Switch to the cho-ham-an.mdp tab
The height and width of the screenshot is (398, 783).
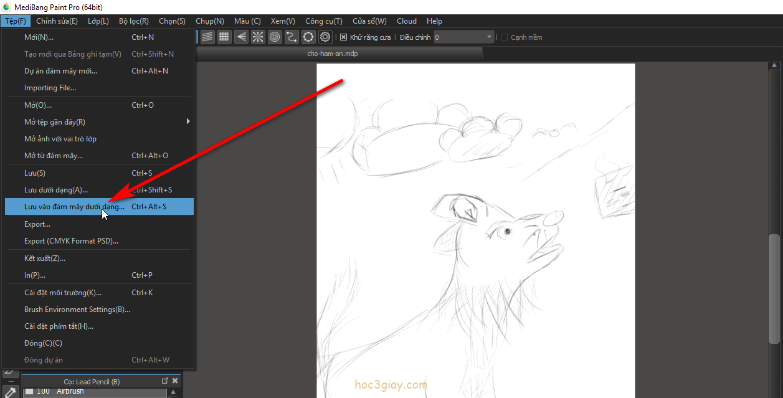333,54
